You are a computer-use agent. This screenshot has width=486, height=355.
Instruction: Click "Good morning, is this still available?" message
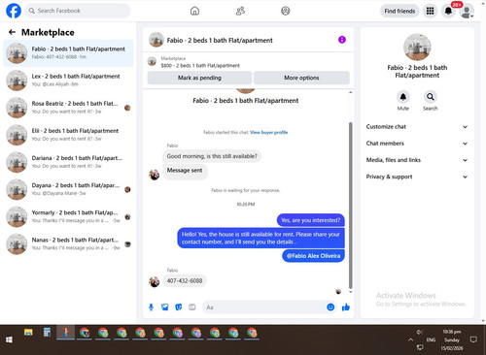[212, 156]
